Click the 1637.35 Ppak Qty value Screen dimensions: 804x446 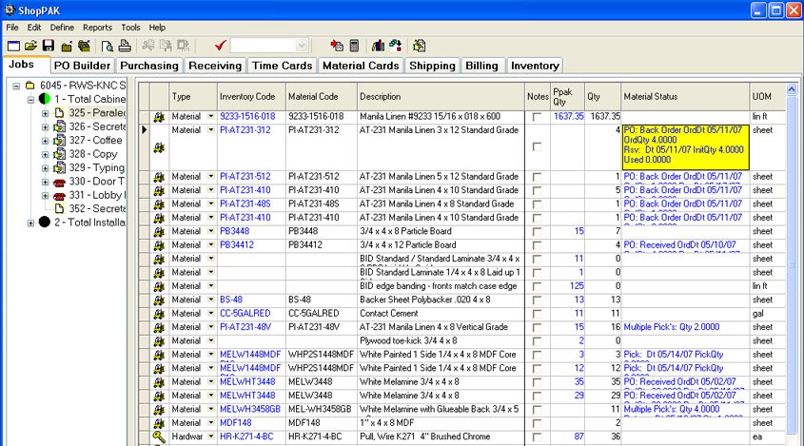coord(569,116)
